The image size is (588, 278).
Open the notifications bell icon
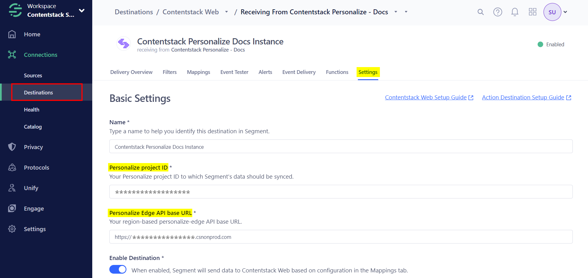pyautogui.click(x=515, y=12)
